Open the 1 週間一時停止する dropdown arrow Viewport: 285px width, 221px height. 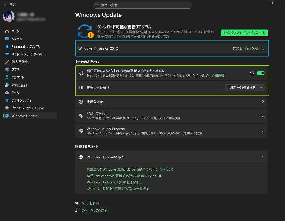pyautogui.click(x=261, y=88)
